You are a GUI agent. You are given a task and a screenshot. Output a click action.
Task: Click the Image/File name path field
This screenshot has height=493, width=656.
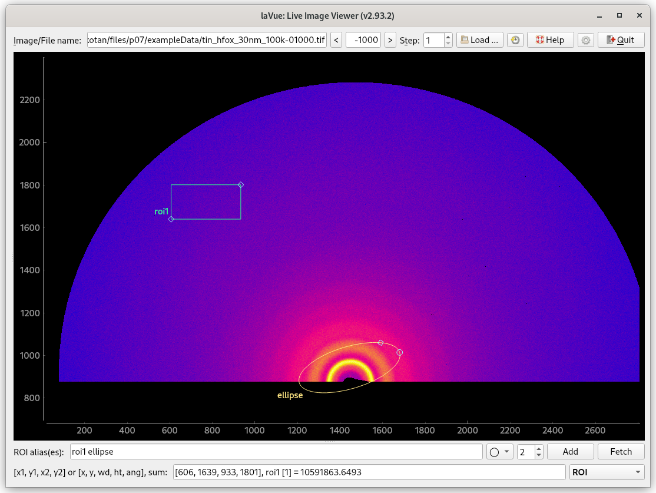pos(206,40)
